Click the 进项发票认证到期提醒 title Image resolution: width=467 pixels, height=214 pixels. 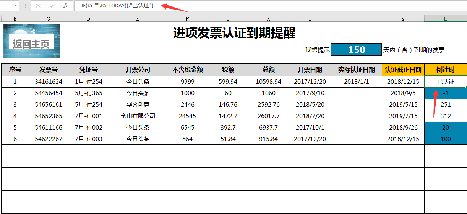pos(234,33)
